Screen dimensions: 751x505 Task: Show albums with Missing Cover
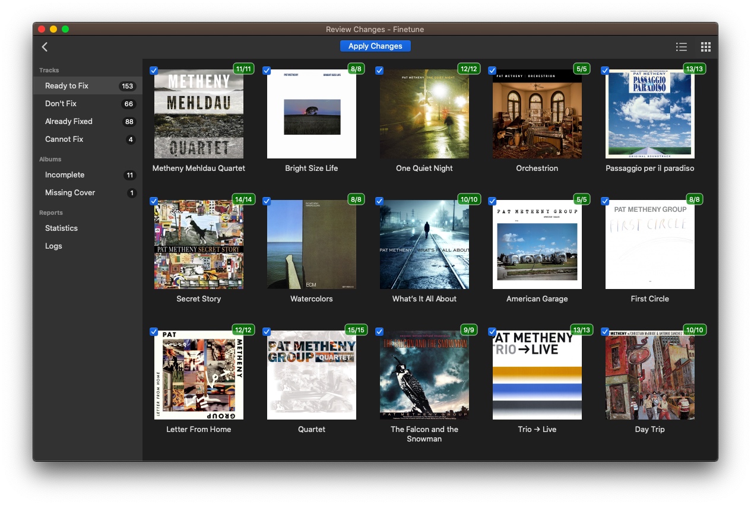pyautogui.click(x=88, y=192)
